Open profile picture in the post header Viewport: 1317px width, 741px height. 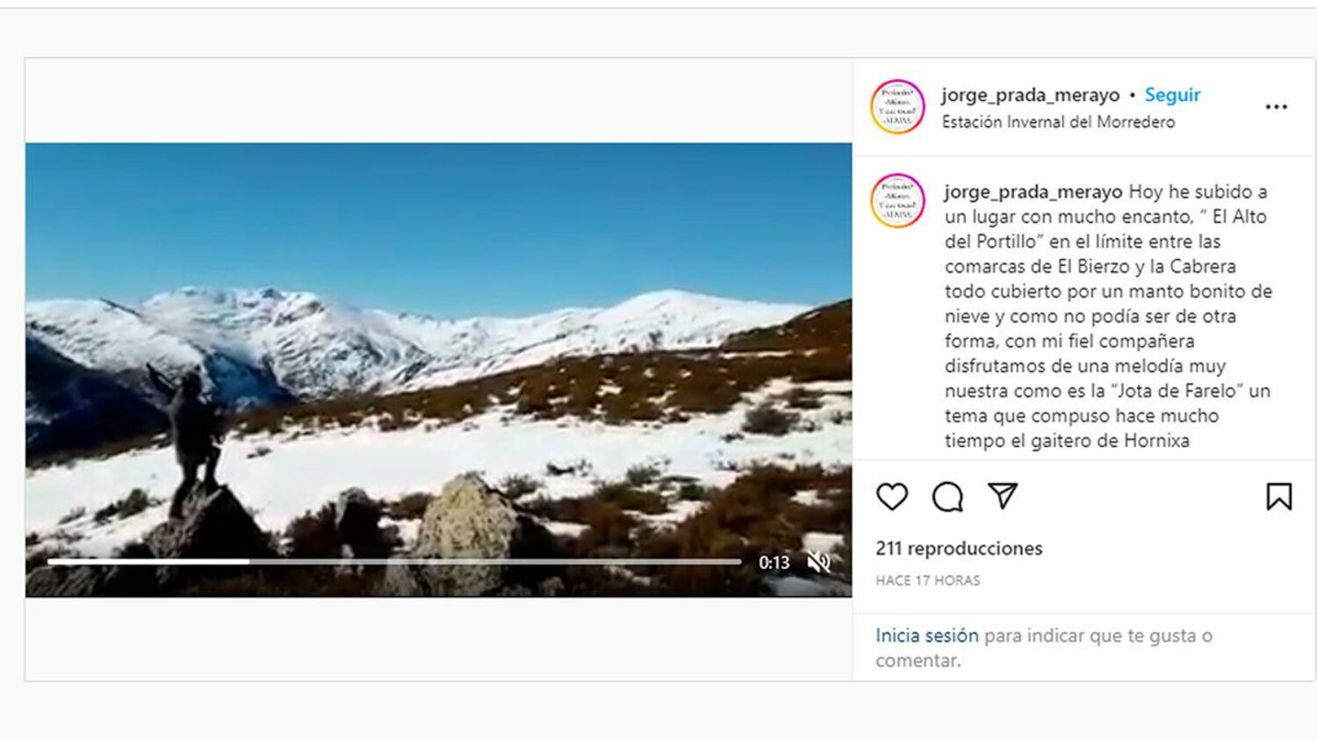pyautogui.click(x=897, y=107)
